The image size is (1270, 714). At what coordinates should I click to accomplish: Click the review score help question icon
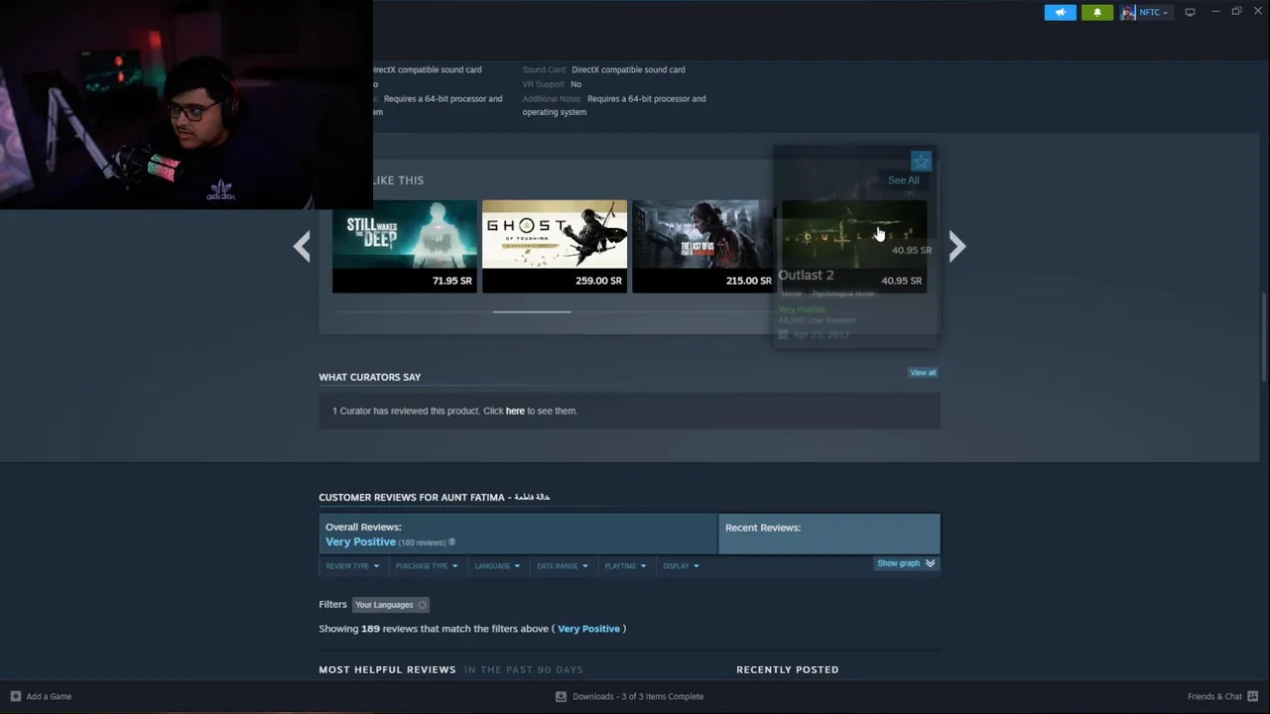(451, 542)
